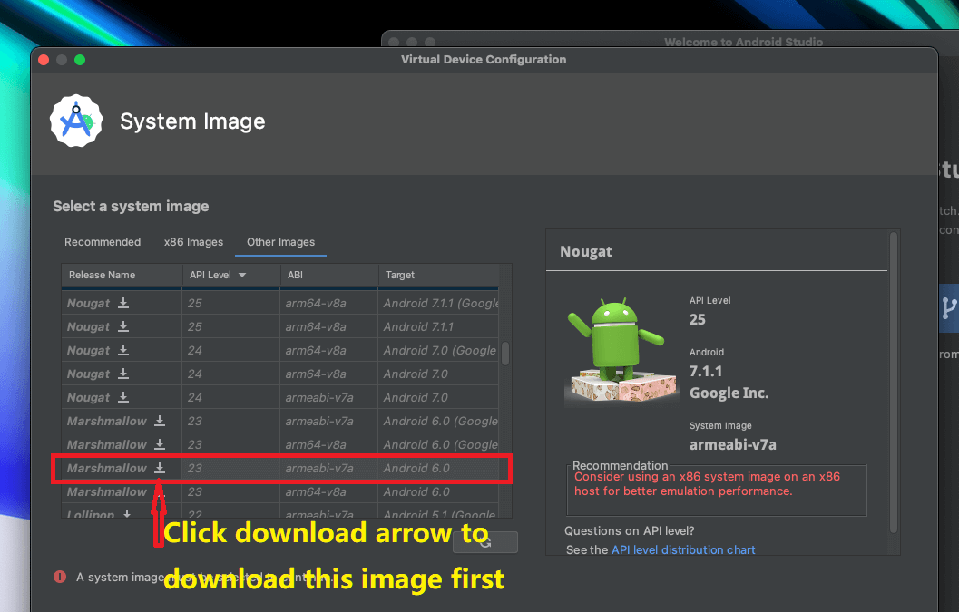Download the Nougat armeabi-v7a Android 7.0 image

122,397
